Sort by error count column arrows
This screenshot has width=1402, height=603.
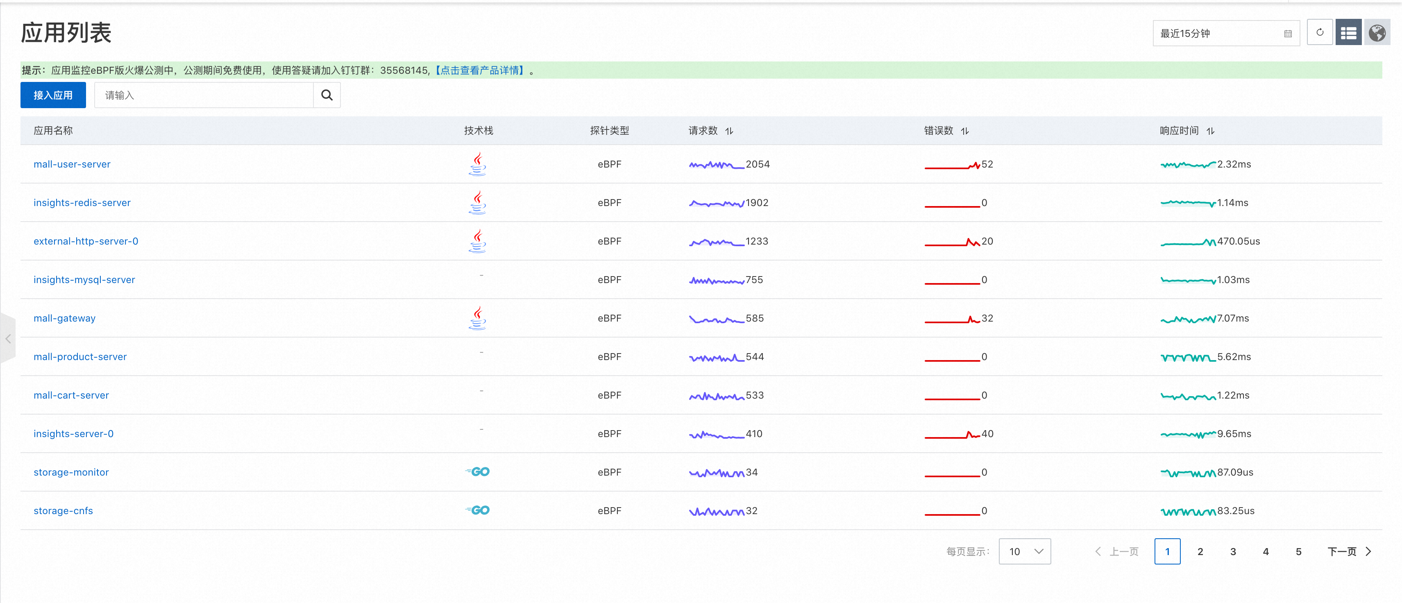pyautogui.click(x=964, y=131)
